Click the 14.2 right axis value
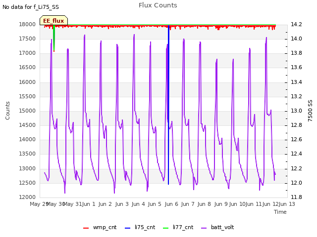The image size is (317, 237). [296, 24]
